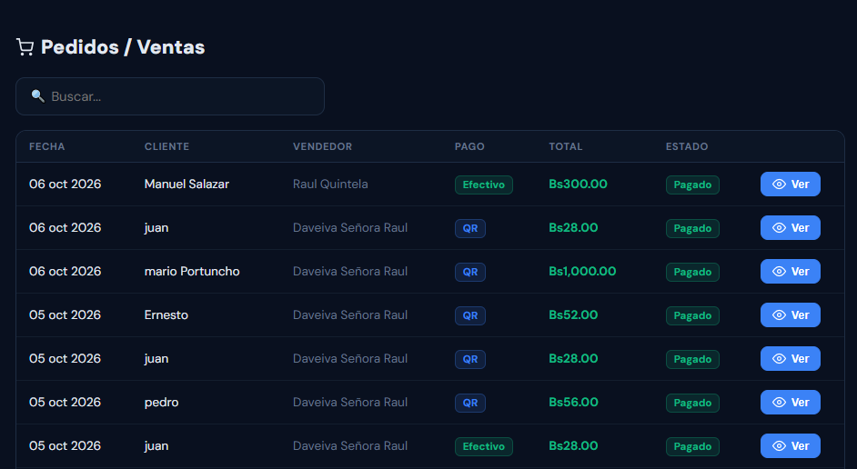
Task: Click the Bs1,000.00 total
Action: 582,272
